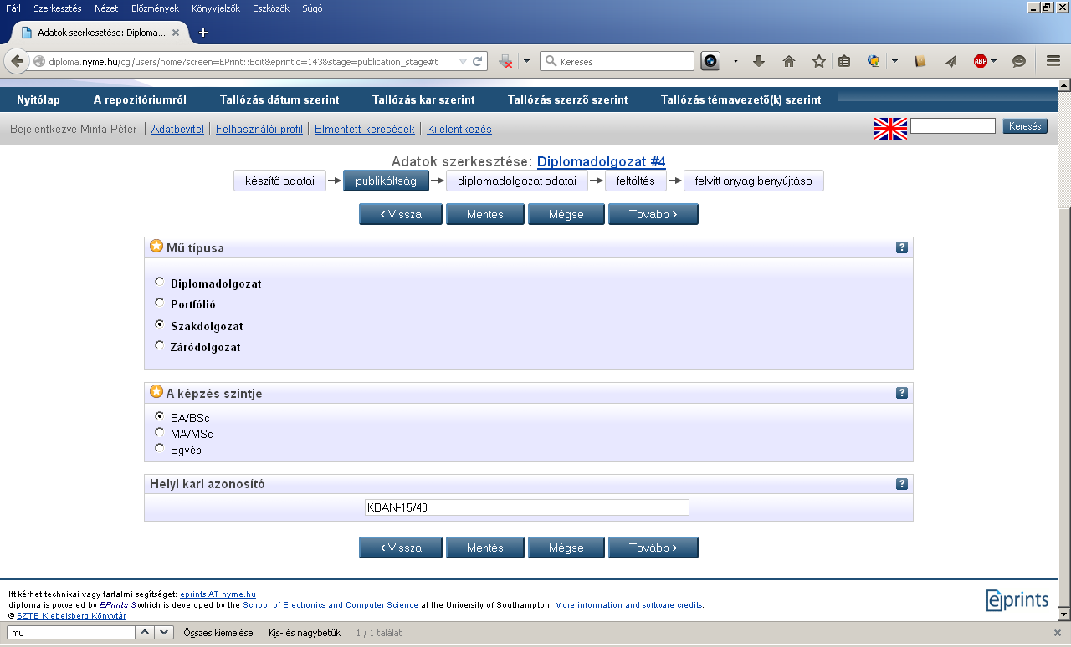This screenshot has height=647, width=1071.
Task: Click the paper plane toolbar icon
Action: [951, 61]
